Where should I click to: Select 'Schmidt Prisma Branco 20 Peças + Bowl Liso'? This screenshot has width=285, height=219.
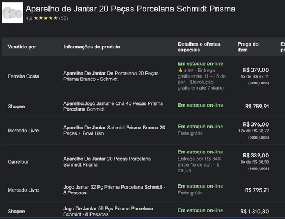[114, 131]
